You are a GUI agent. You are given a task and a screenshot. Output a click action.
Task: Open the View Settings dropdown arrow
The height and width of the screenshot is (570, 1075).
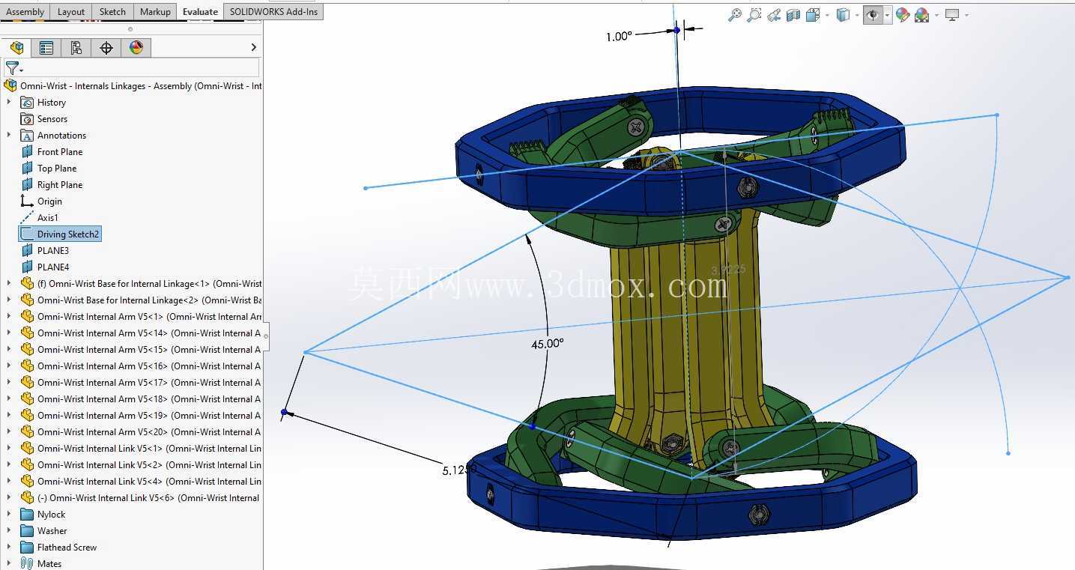point(966,15)
